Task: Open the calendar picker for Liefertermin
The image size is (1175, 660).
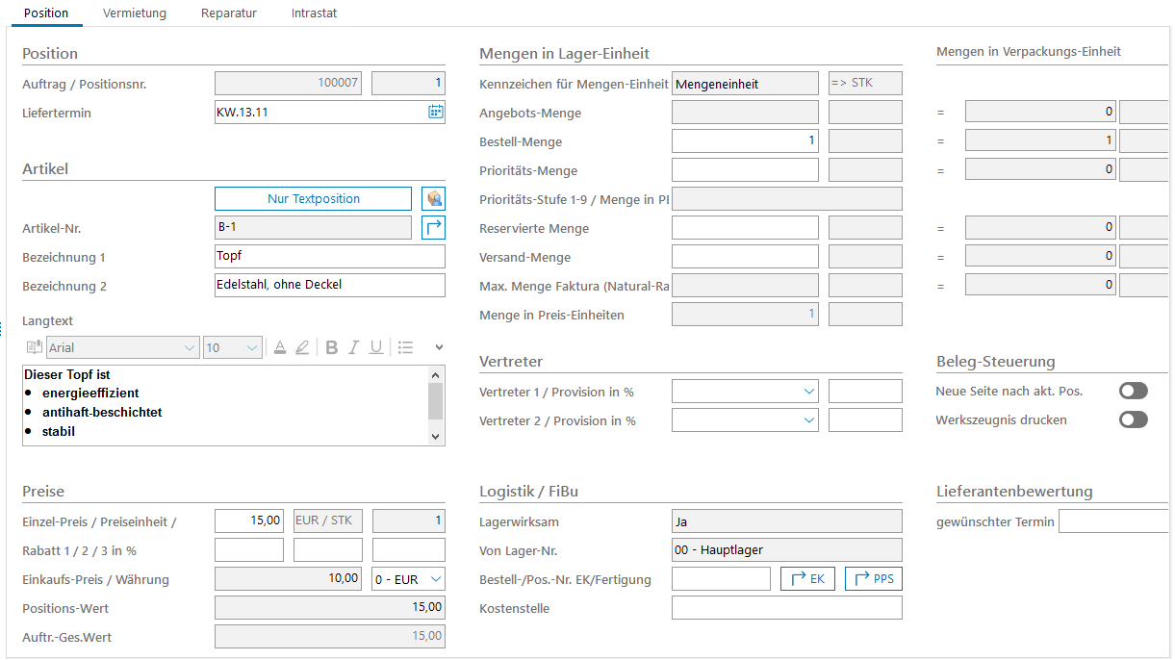Action: (435, 113)
